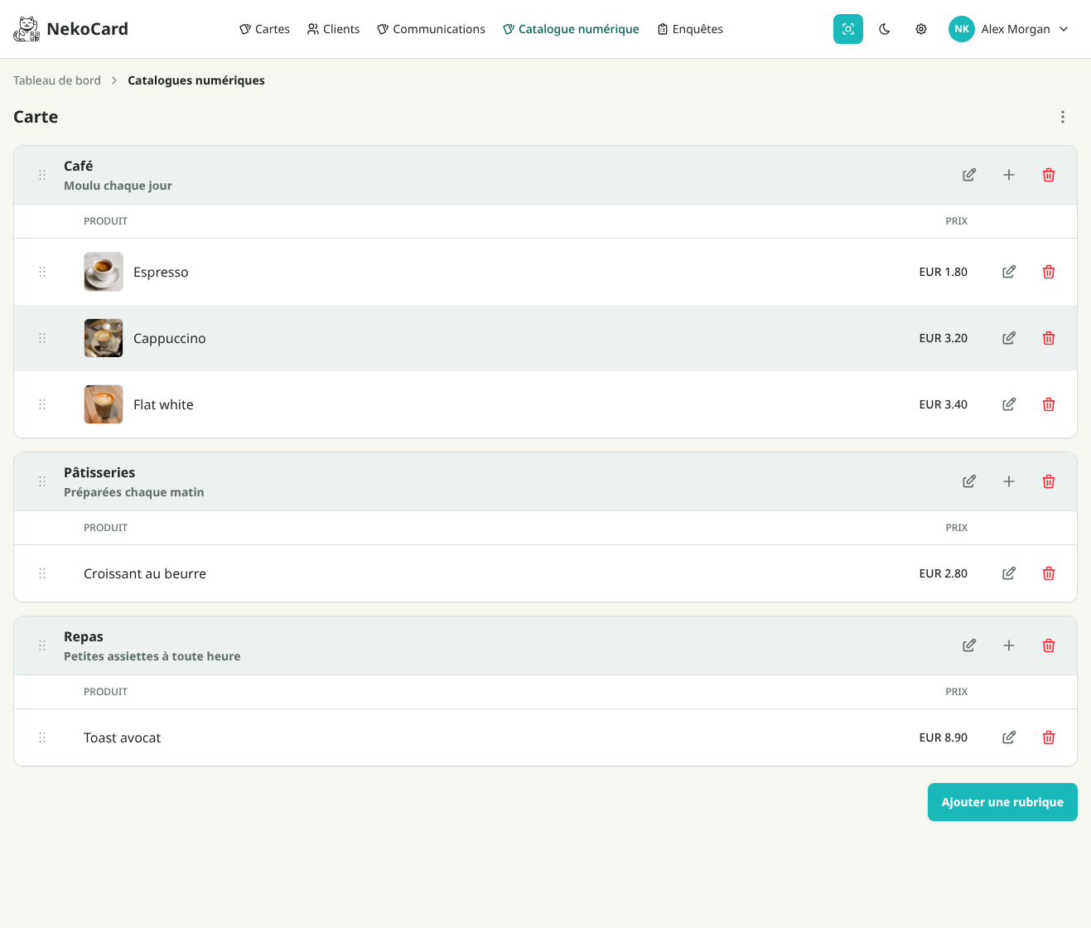Add a product to Repas section
The width and height of the screenshot is (1091, 928).
[x=1009, y=645]
